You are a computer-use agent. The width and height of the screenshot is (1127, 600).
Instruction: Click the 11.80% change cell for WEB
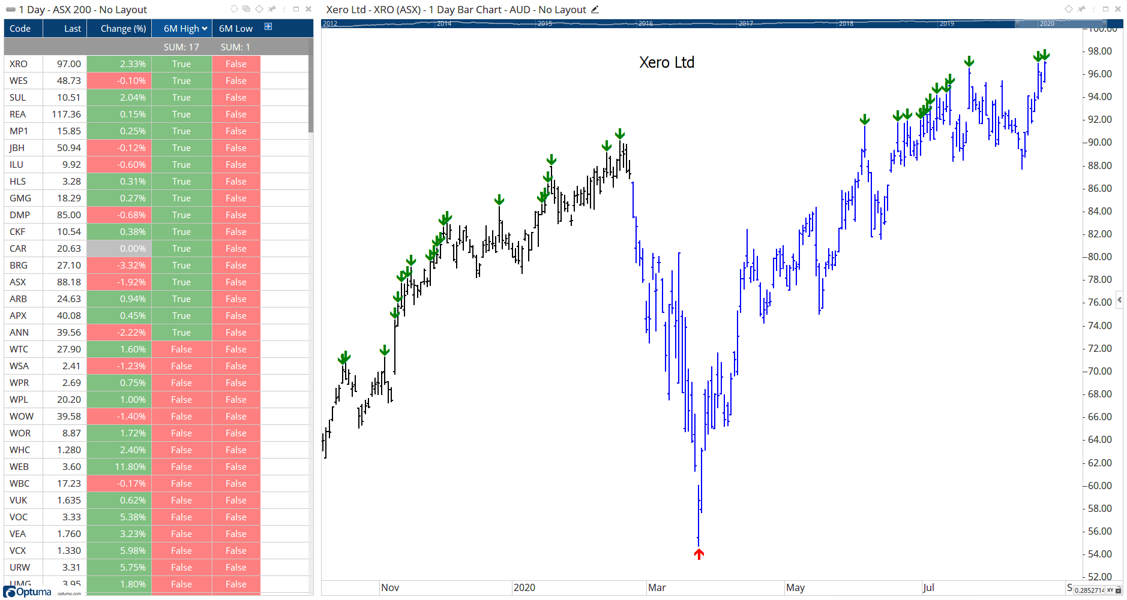pos(119,466)
